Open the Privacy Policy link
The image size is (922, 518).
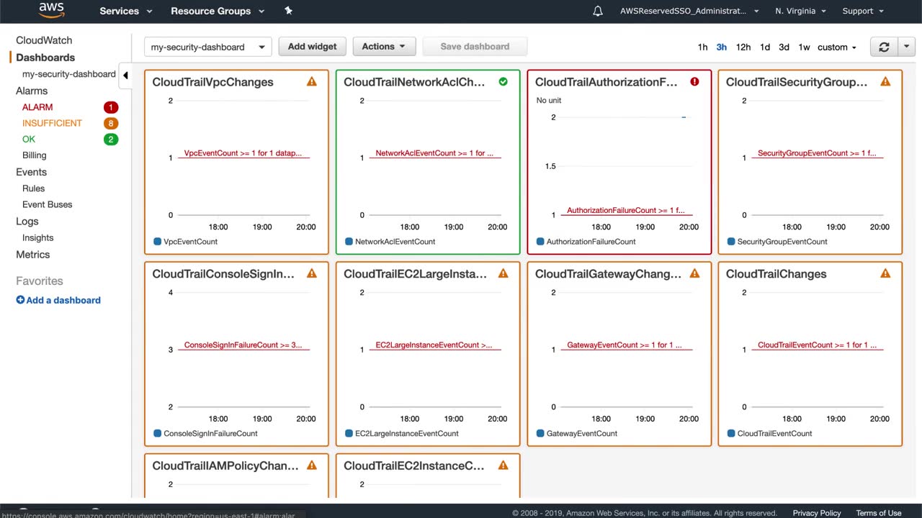(817, 513)
